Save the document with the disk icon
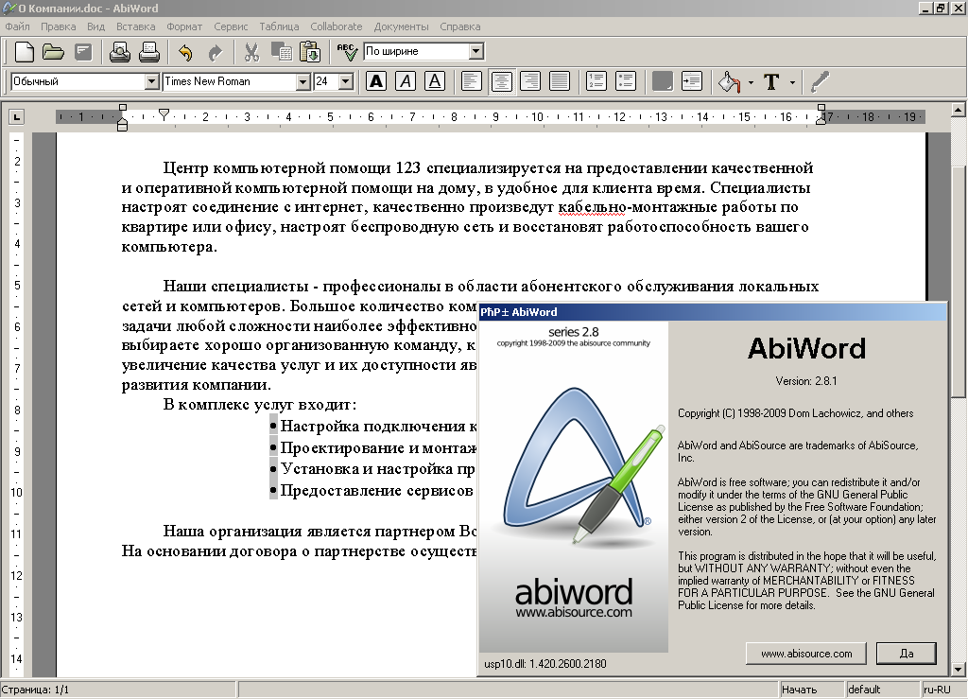 tap(83, 52)
